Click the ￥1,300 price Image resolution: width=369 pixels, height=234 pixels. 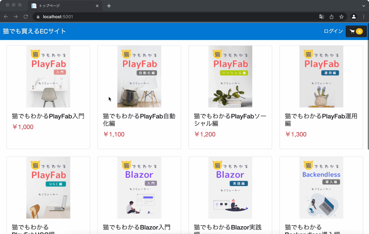(296, 134)
